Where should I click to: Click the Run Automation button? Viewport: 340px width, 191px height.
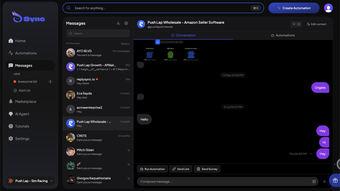click(152, 169)
